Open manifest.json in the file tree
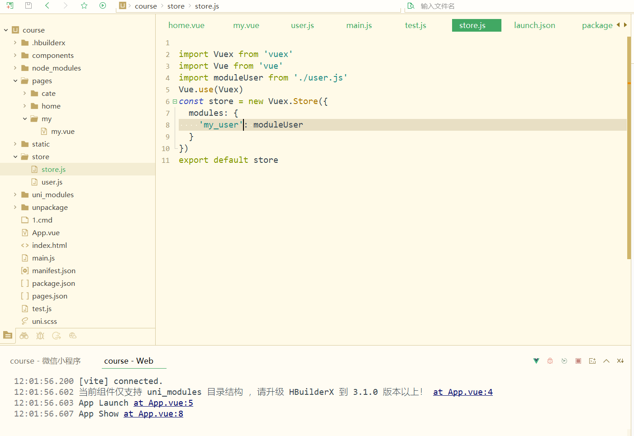Viewport: 634px width, 436px height. (54, 270)
